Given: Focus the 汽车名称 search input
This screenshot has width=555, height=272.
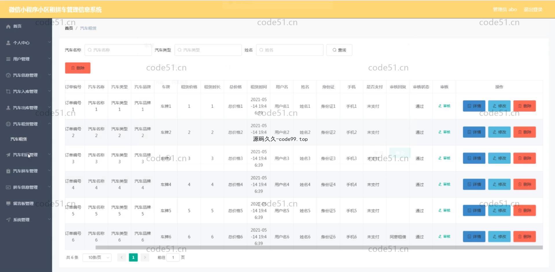Looking at the screenshot, I should coord(118,50).
